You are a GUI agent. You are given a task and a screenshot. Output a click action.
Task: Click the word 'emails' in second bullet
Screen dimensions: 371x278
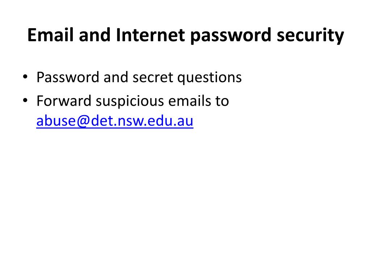189,101
